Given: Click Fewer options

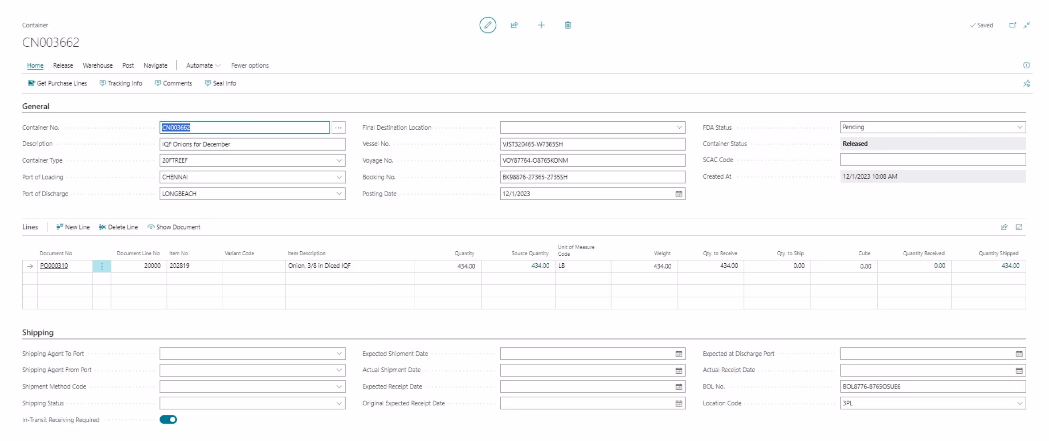Looking at the screenshot, I should click(x=250, y=65).
